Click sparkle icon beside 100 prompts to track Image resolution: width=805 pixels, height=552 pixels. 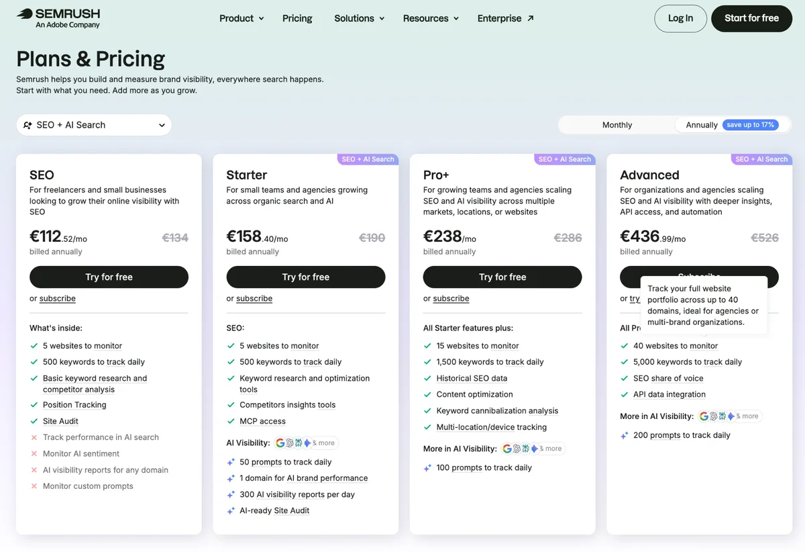click(427, 467)
